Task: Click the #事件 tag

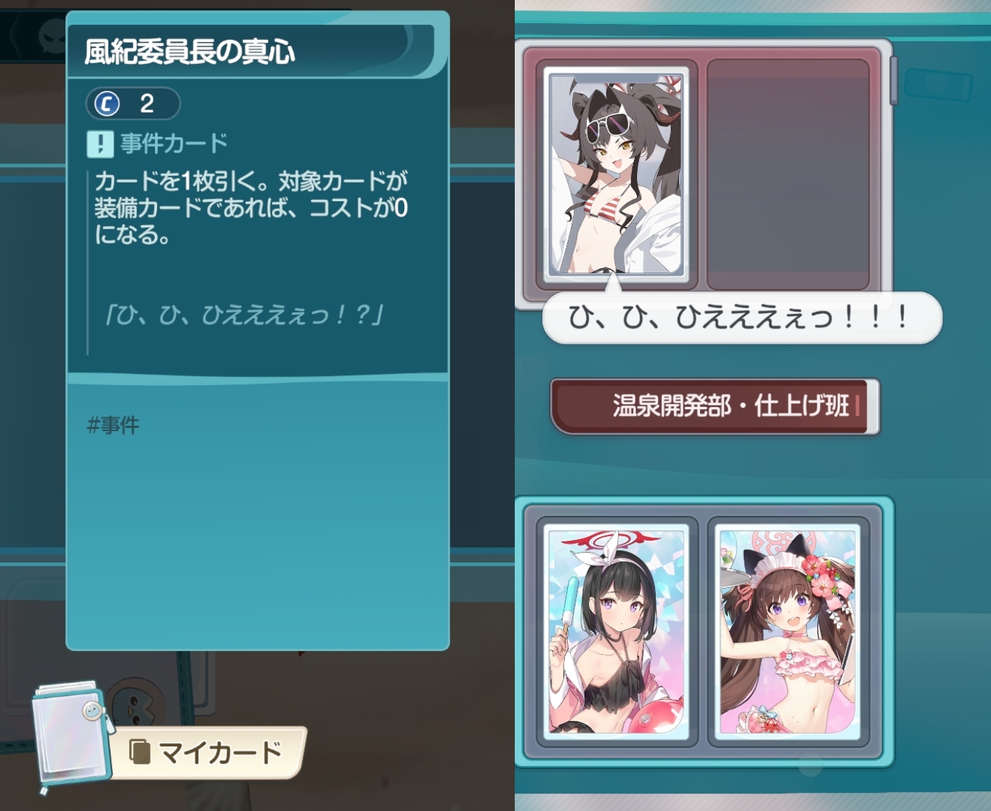Action: pyautogui.click(x=113, y=425)
